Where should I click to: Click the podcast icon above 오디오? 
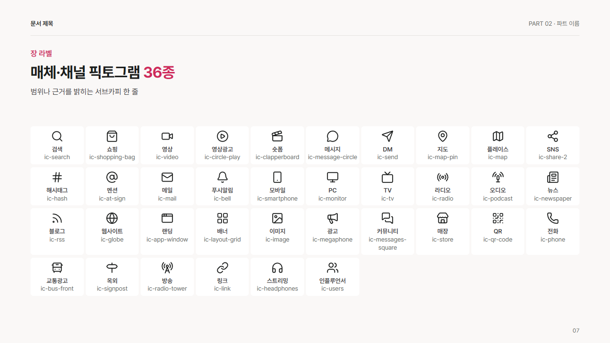[498, 178]
